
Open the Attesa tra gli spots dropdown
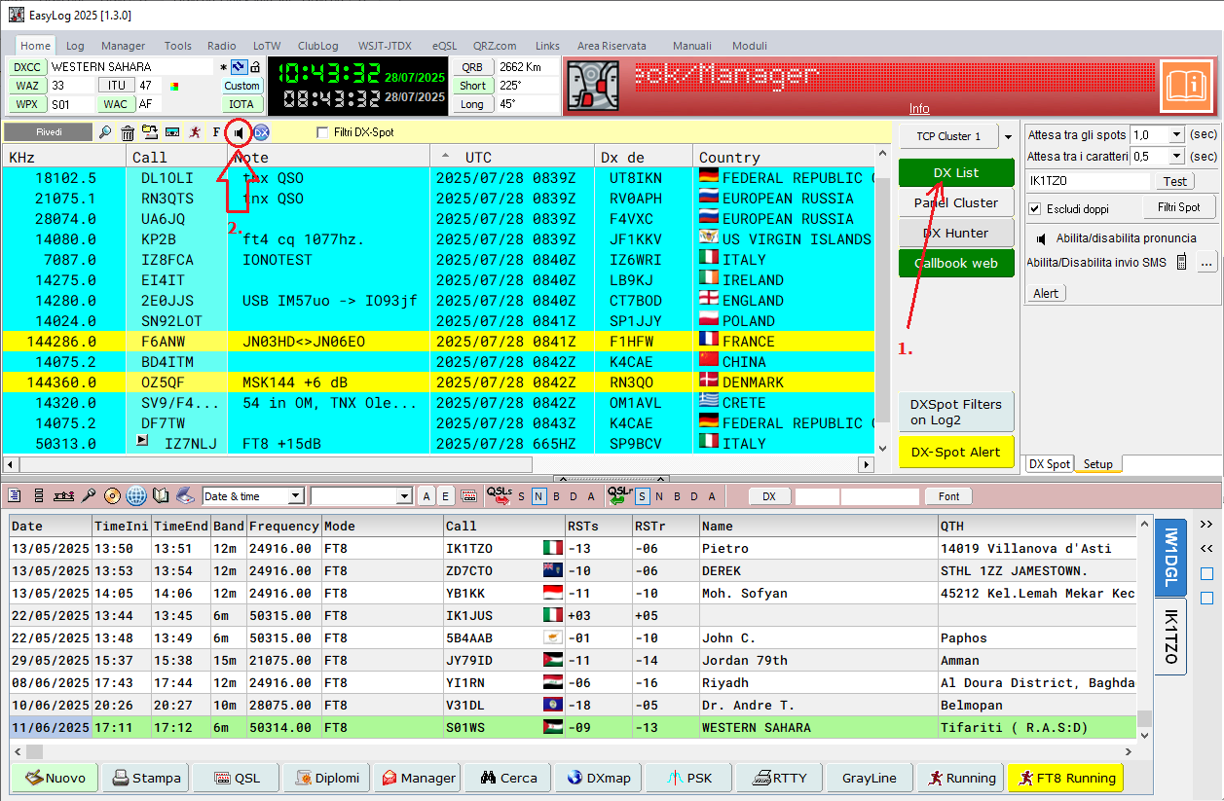pos(1176,135)
